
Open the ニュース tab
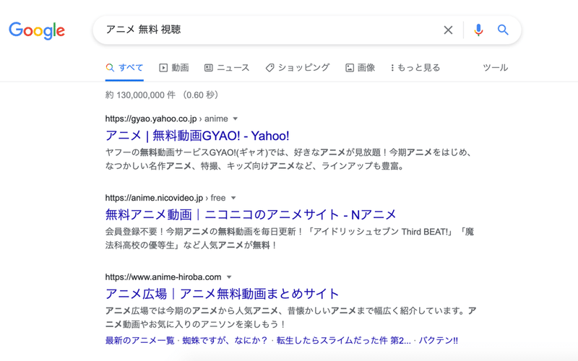[x=227, y=68]
